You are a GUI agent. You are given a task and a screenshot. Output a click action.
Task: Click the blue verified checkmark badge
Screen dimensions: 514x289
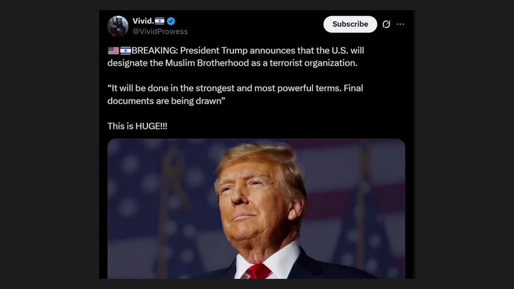coord(171,21)
